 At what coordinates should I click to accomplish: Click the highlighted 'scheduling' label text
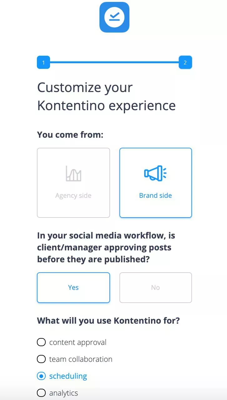pyautogui.click(x=68, y=376)
